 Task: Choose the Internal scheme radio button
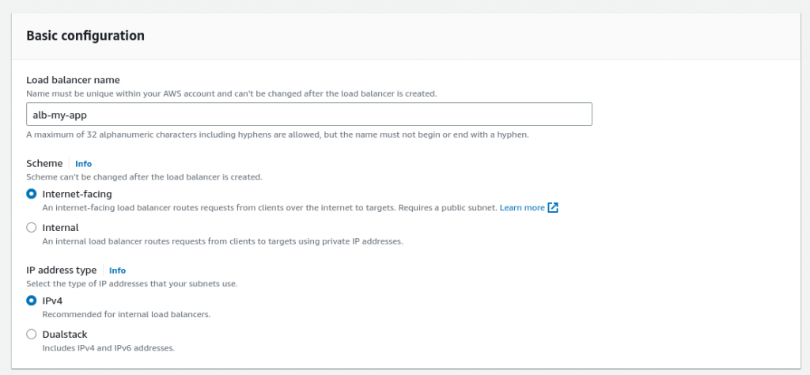[x=32, y=228]
